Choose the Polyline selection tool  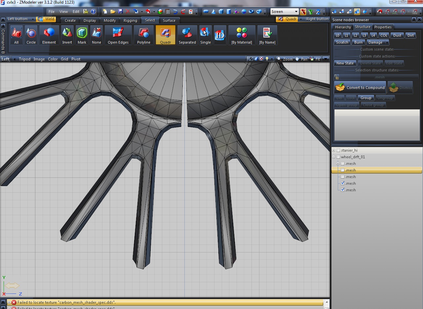[x=143, y=35]
